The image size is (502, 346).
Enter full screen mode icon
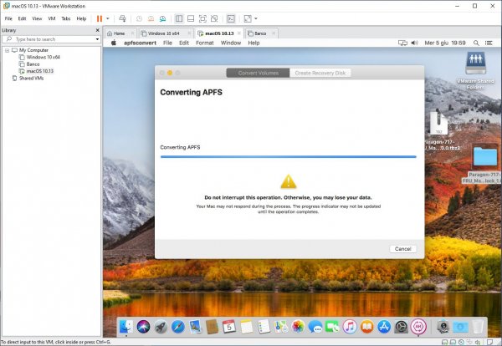(202, 18)
